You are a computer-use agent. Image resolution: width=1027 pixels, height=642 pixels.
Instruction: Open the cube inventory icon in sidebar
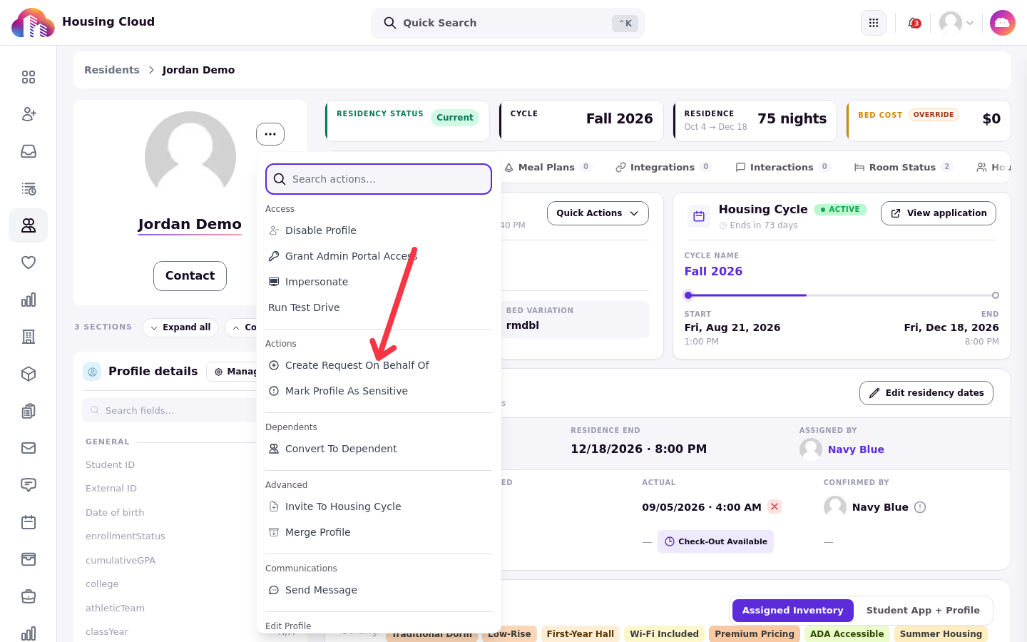pyautogui.click(x=29, y=374)
